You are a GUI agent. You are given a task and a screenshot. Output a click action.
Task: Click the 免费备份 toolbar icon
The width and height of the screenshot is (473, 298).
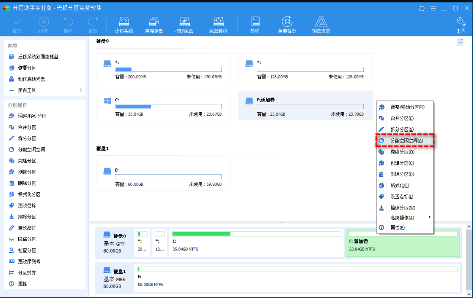(x=287, y=25)
